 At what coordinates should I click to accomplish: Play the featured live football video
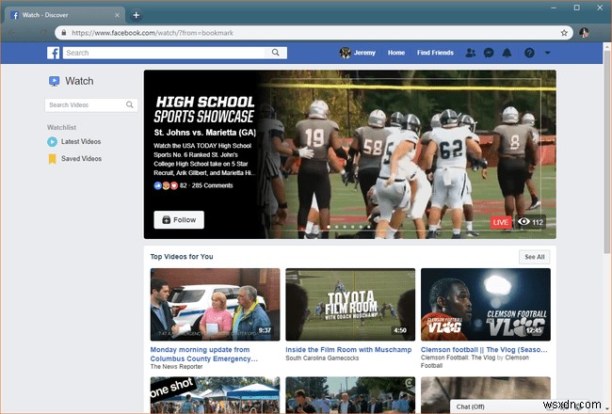tap(408, 154)
